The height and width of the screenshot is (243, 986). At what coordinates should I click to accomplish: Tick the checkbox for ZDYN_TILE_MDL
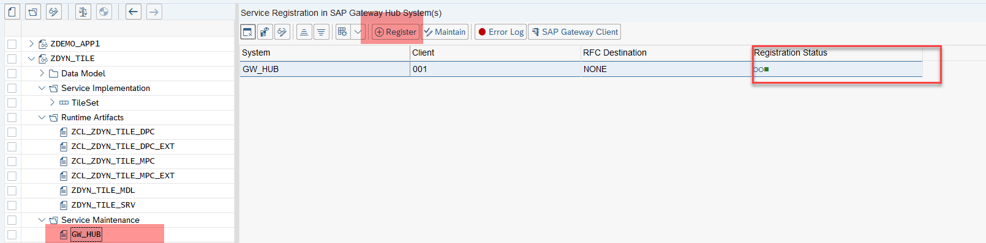click(x=12, y=190)
